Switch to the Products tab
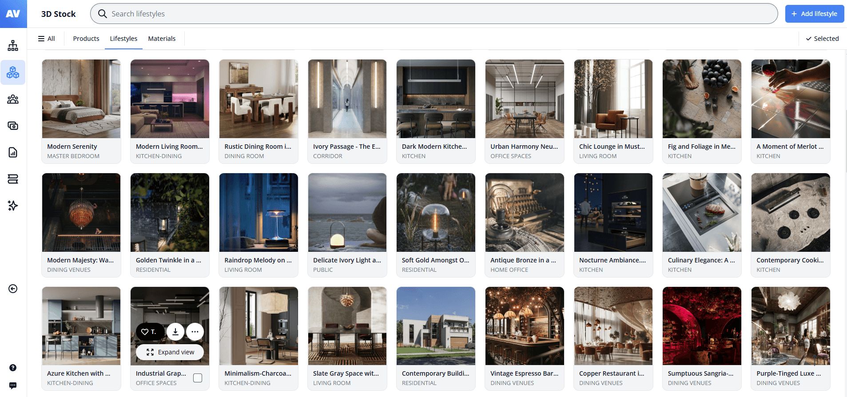The image size is (847, 397). coord(86,39)
